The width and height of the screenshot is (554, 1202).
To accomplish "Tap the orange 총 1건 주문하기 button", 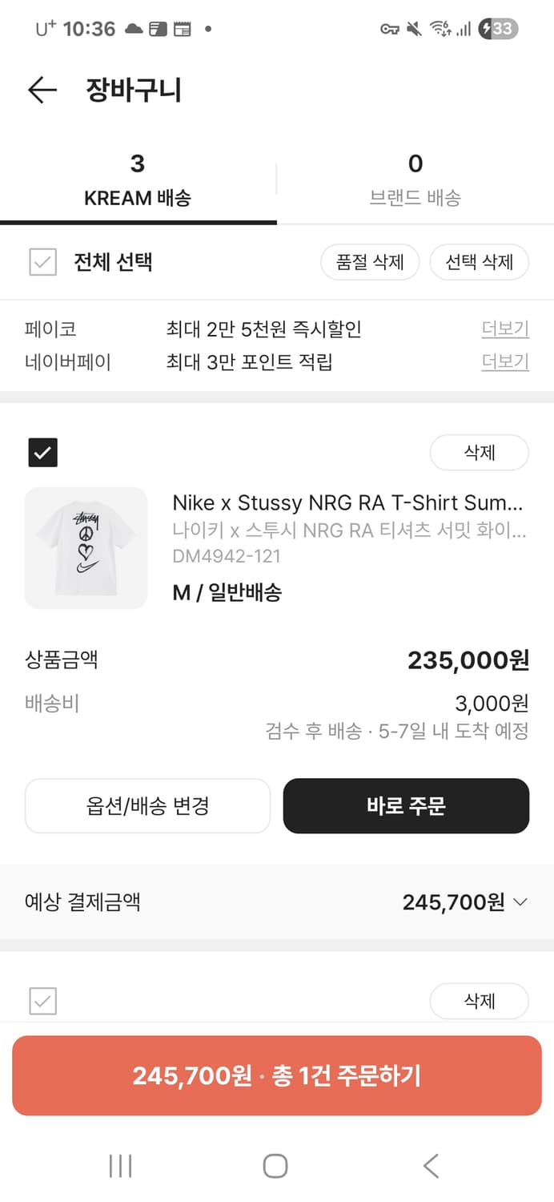I will tap(277, 1076).
